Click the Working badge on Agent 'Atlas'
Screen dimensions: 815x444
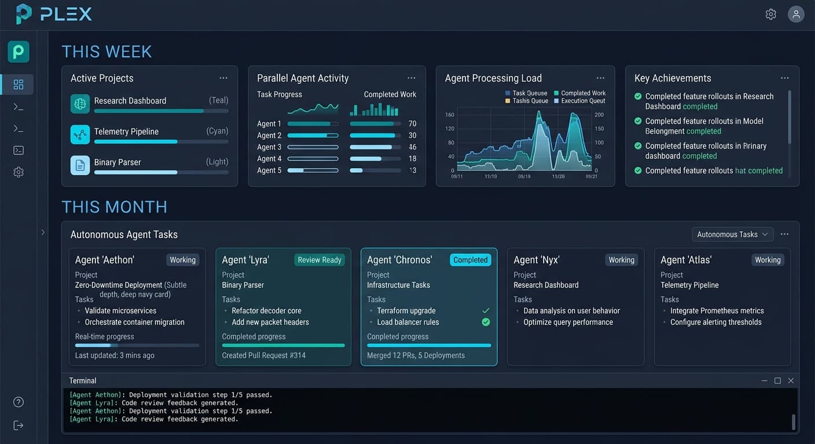click(x=768, y=260)
